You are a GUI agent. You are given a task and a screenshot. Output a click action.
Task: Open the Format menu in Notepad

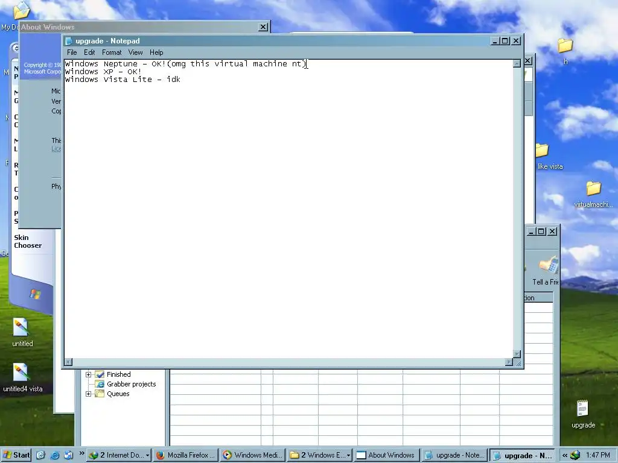pos(112,52)
